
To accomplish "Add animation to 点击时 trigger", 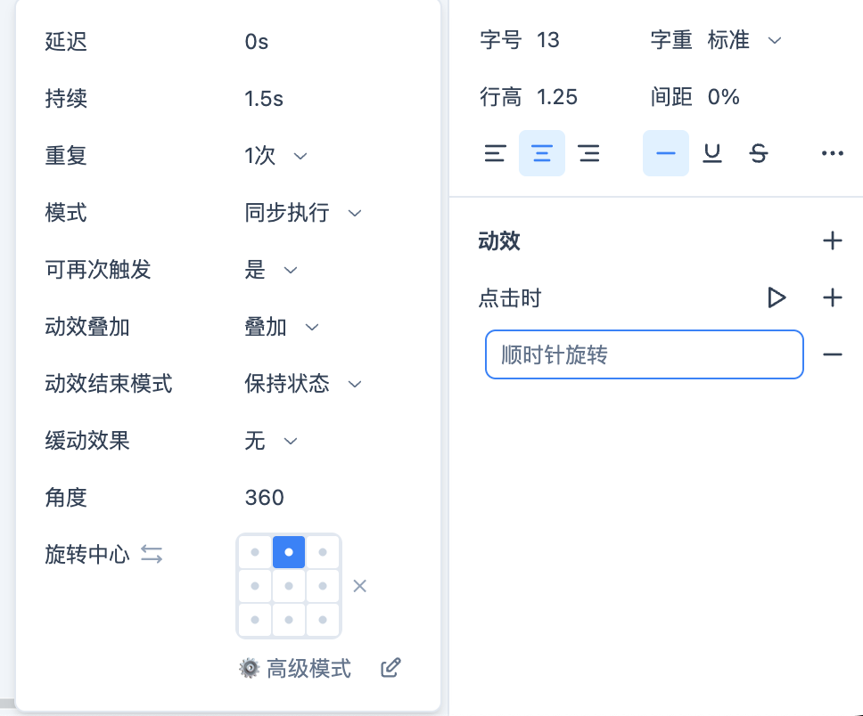I will pyautogui.click(x=832, y=297).
